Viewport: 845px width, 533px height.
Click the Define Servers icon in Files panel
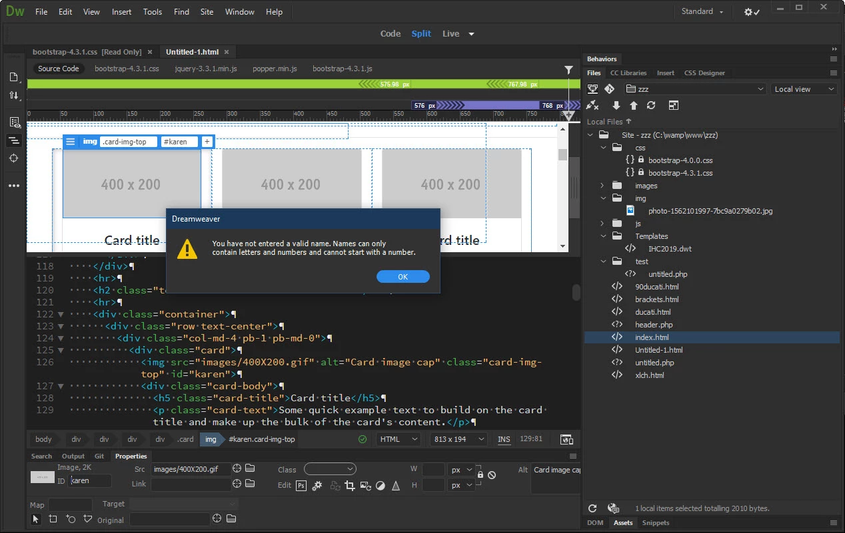click(592, 89)
